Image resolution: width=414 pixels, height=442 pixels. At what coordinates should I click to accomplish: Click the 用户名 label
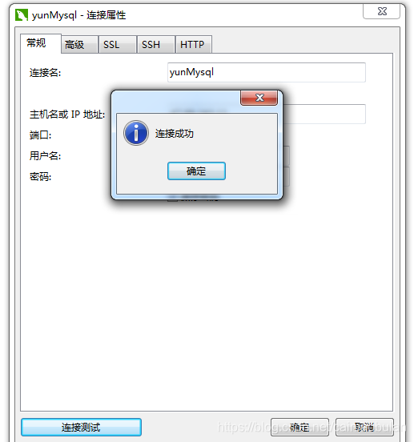[x=45, y=155]
